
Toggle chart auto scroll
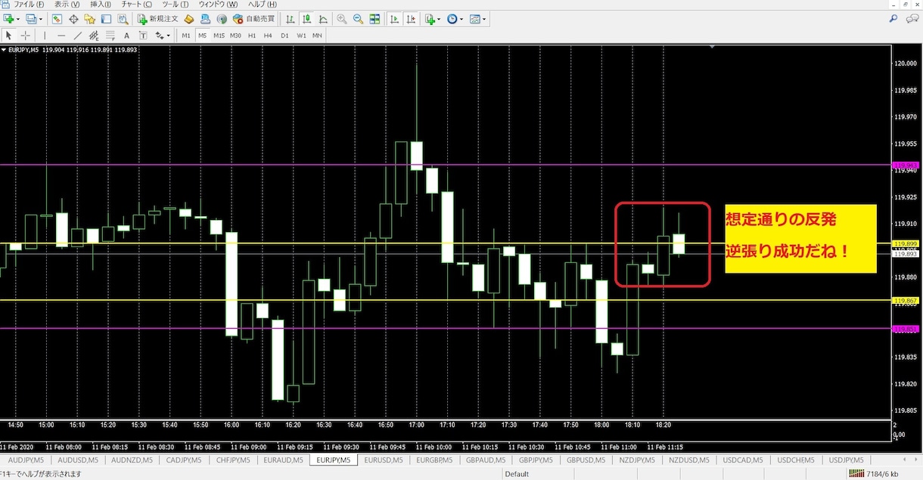[x=393, y=19]
